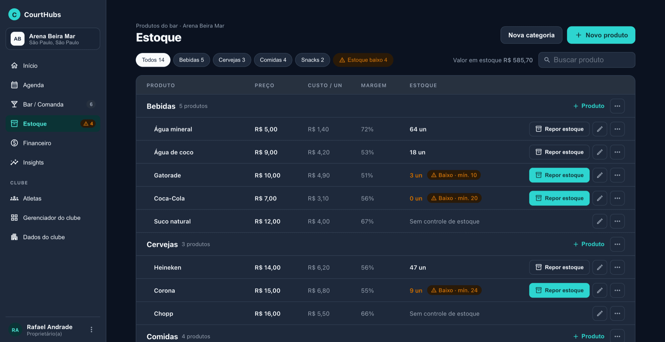Open three-dot menu in Corona row
665x342 pixels.
tap(617, 291)
